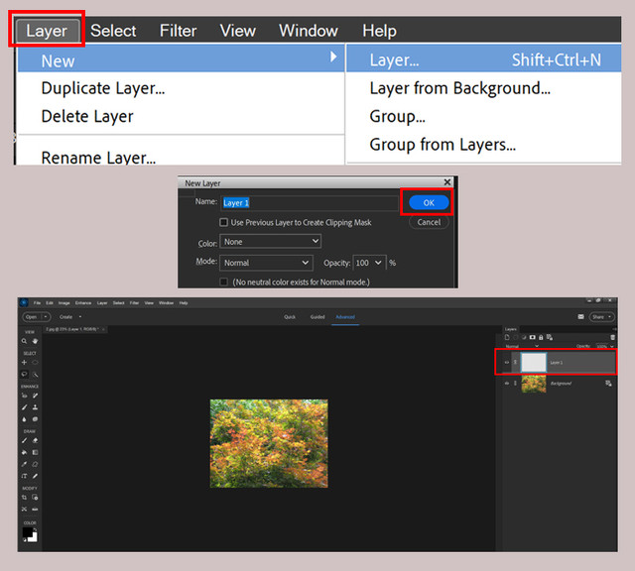
Task: Hide Layer 1 using its eye icon
Action: coord(507,363)
